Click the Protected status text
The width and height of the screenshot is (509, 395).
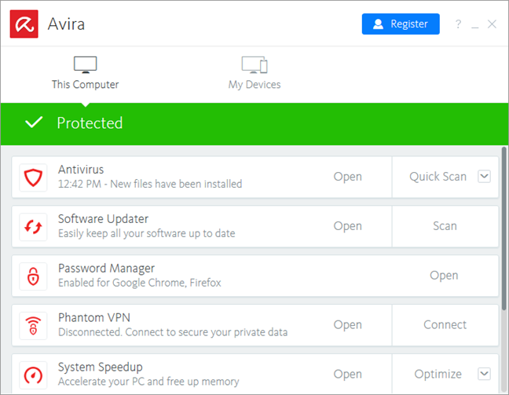(x=90, y=123)
